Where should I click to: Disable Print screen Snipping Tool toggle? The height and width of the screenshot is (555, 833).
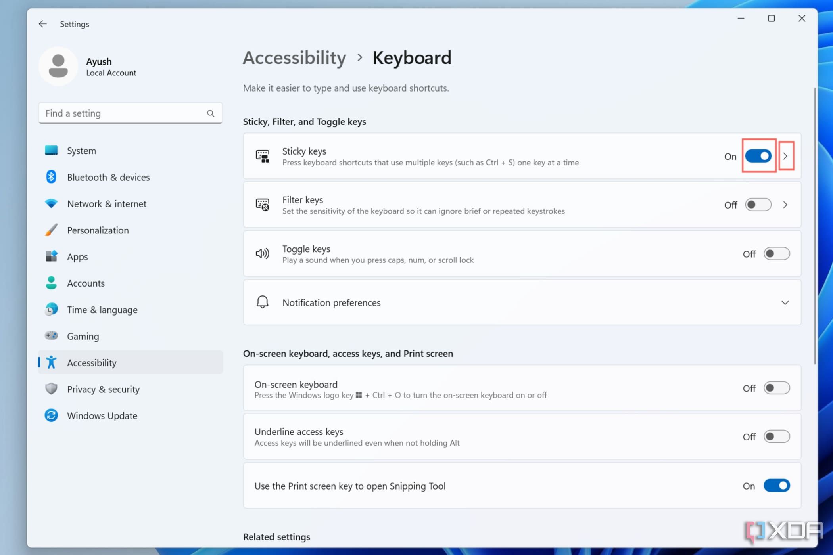(777, 486)
